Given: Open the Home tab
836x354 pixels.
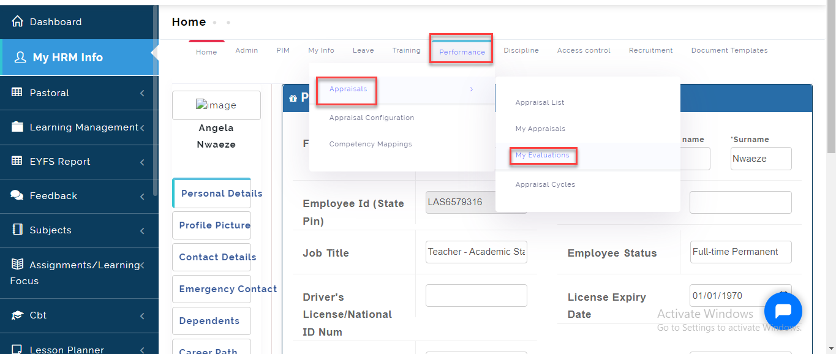Looking at the screenshot, I should (x=206, y=52).
